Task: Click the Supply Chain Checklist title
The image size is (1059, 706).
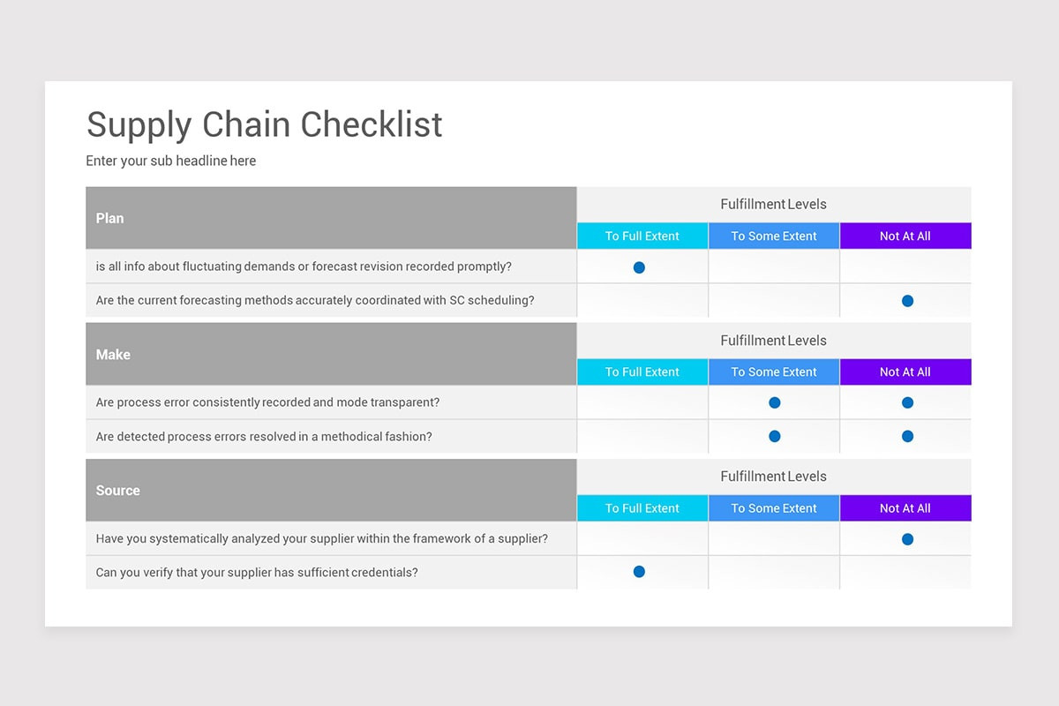Action: (264, 124)
